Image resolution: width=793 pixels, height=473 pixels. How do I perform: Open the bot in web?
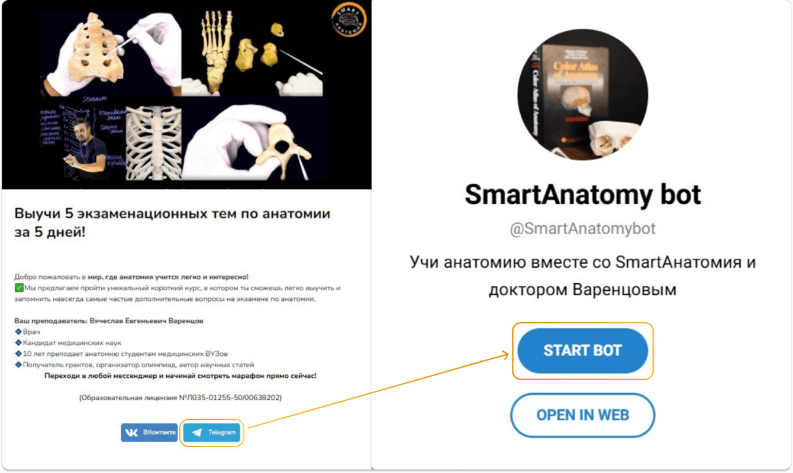pos(582,415)
